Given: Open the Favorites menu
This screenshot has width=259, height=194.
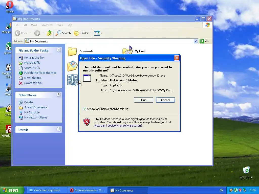Looking at the screenshot, I should click(47, 25).
